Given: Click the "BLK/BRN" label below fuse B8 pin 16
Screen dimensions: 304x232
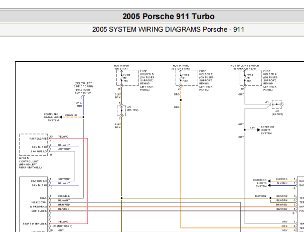Looking at the screenshot, I should coord(118,96).
